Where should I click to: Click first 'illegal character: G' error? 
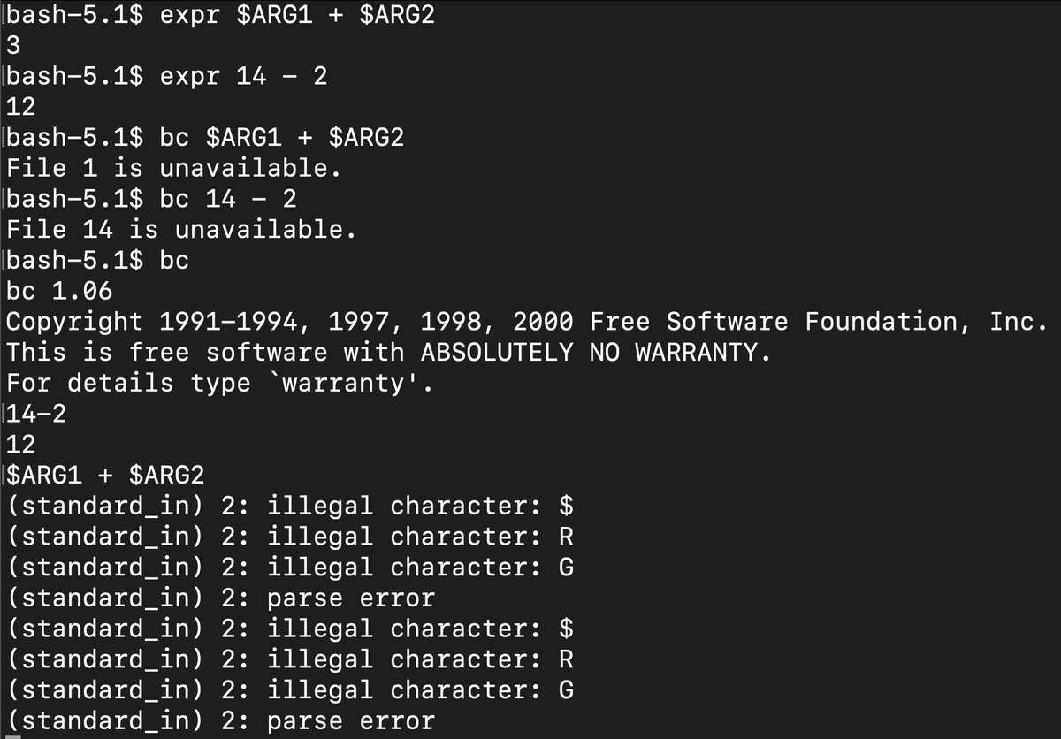click(x=290, y=568)
